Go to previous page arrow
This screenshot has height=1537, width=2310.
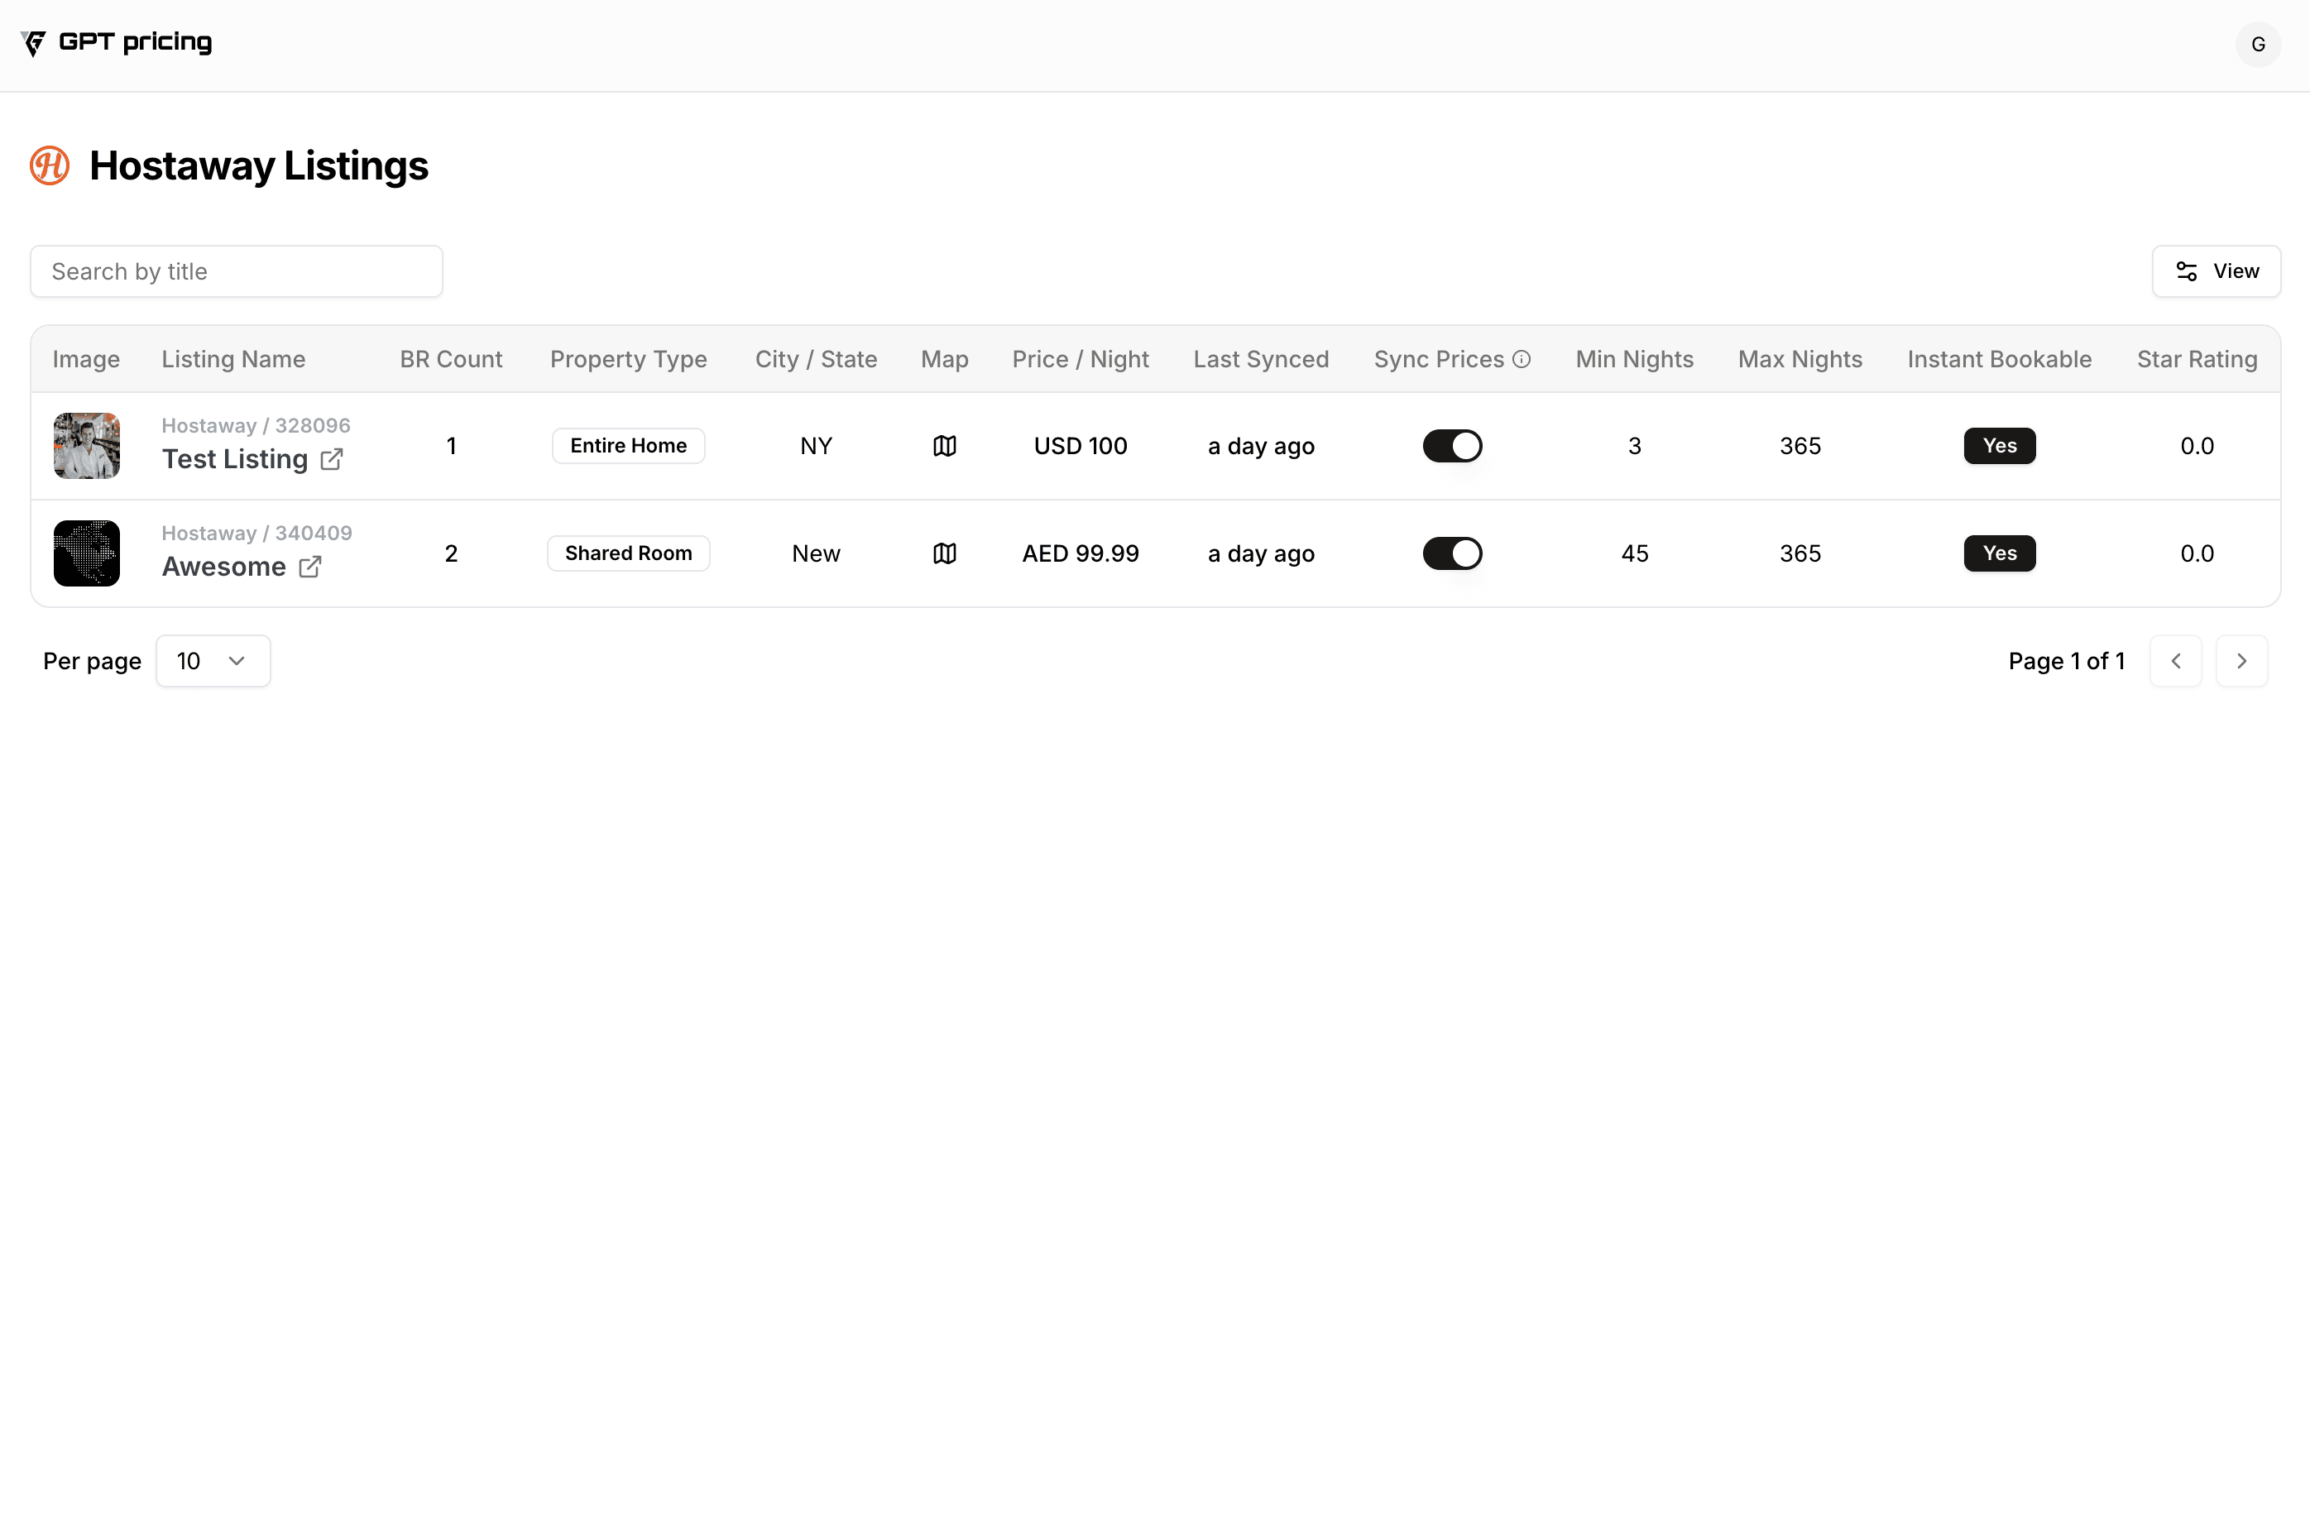point(2174,662)
